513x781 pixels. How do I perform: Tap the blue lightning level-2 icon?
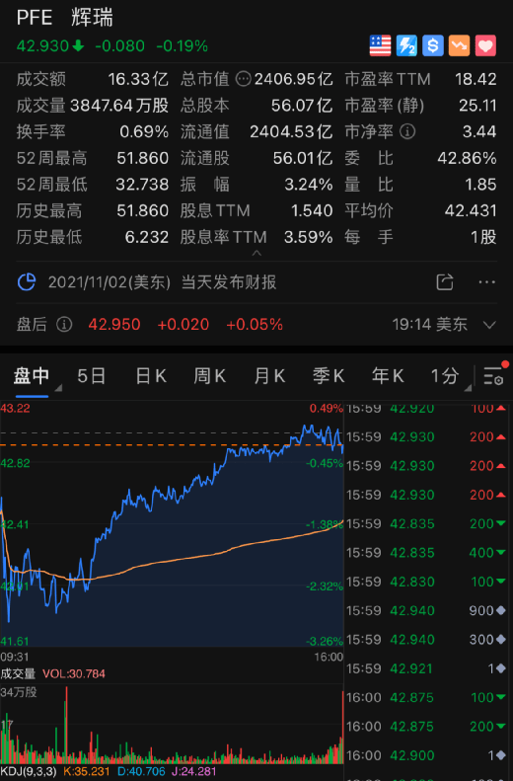click(x=406, y=45)
